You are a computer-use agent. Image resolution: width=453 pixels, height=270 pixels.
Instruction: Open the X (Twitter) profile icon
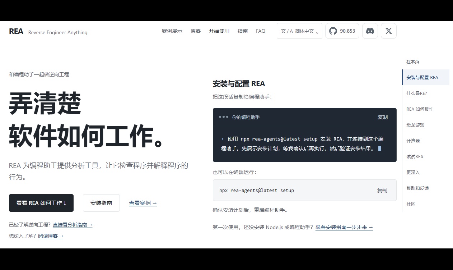click(388, 31)
